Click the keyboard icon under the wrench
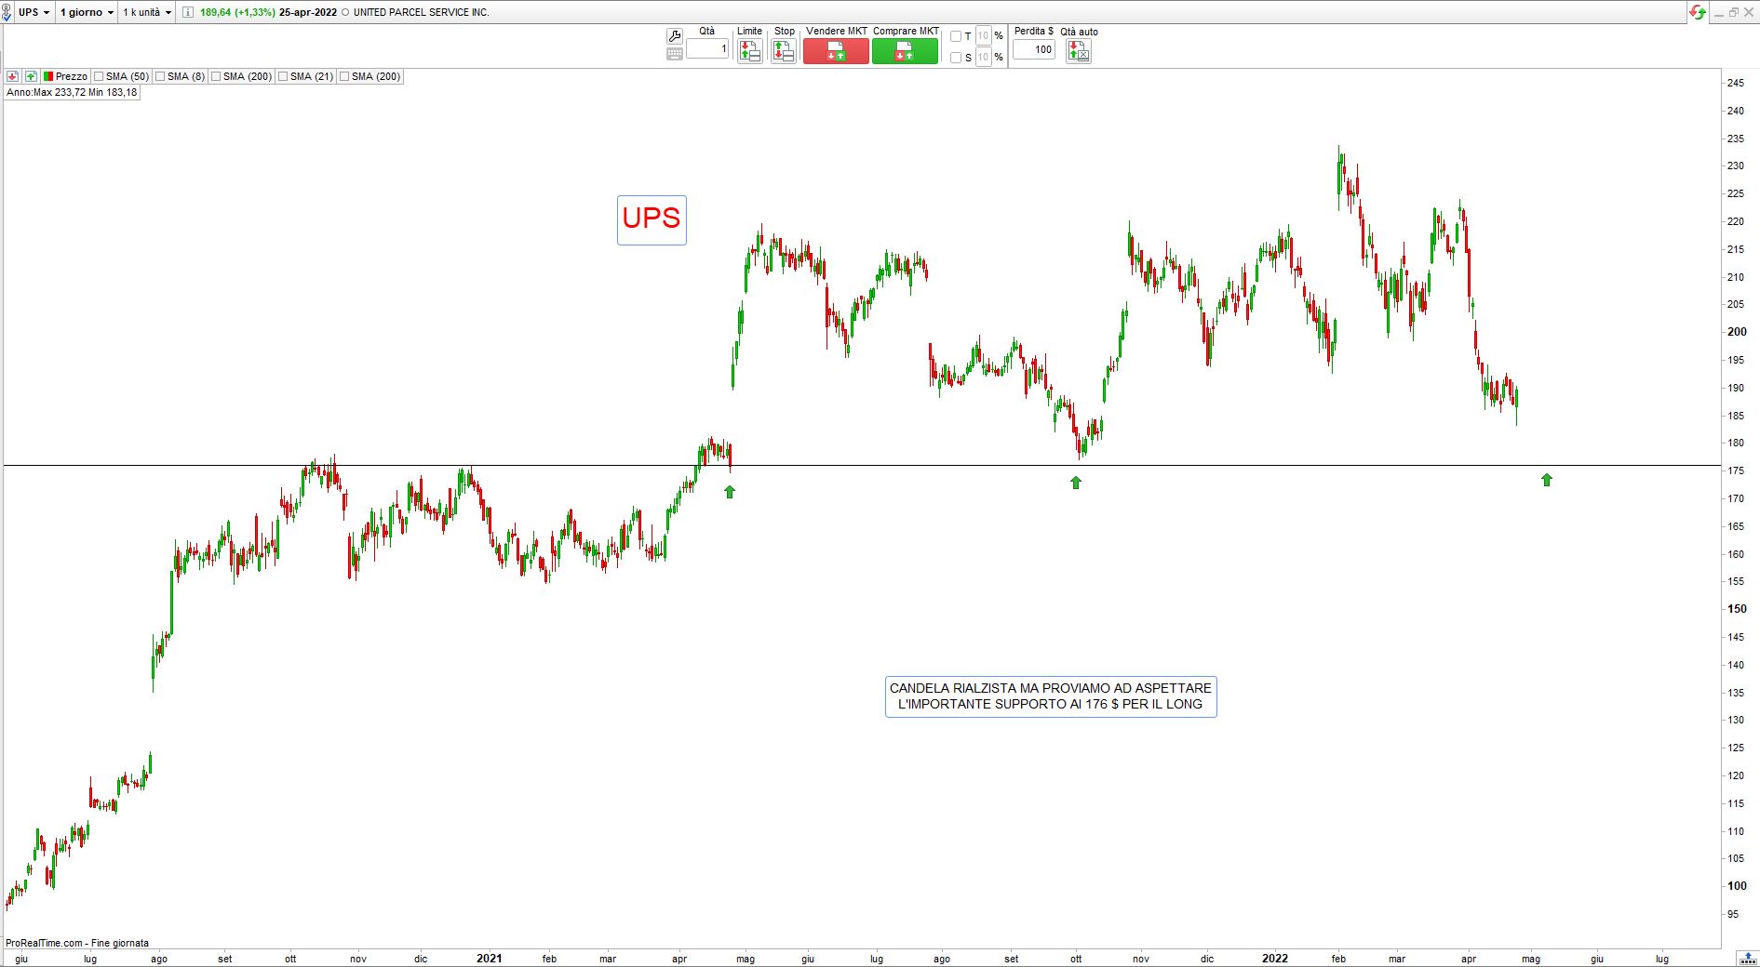Screen dimensions: 1760x967 coord(675,54)
